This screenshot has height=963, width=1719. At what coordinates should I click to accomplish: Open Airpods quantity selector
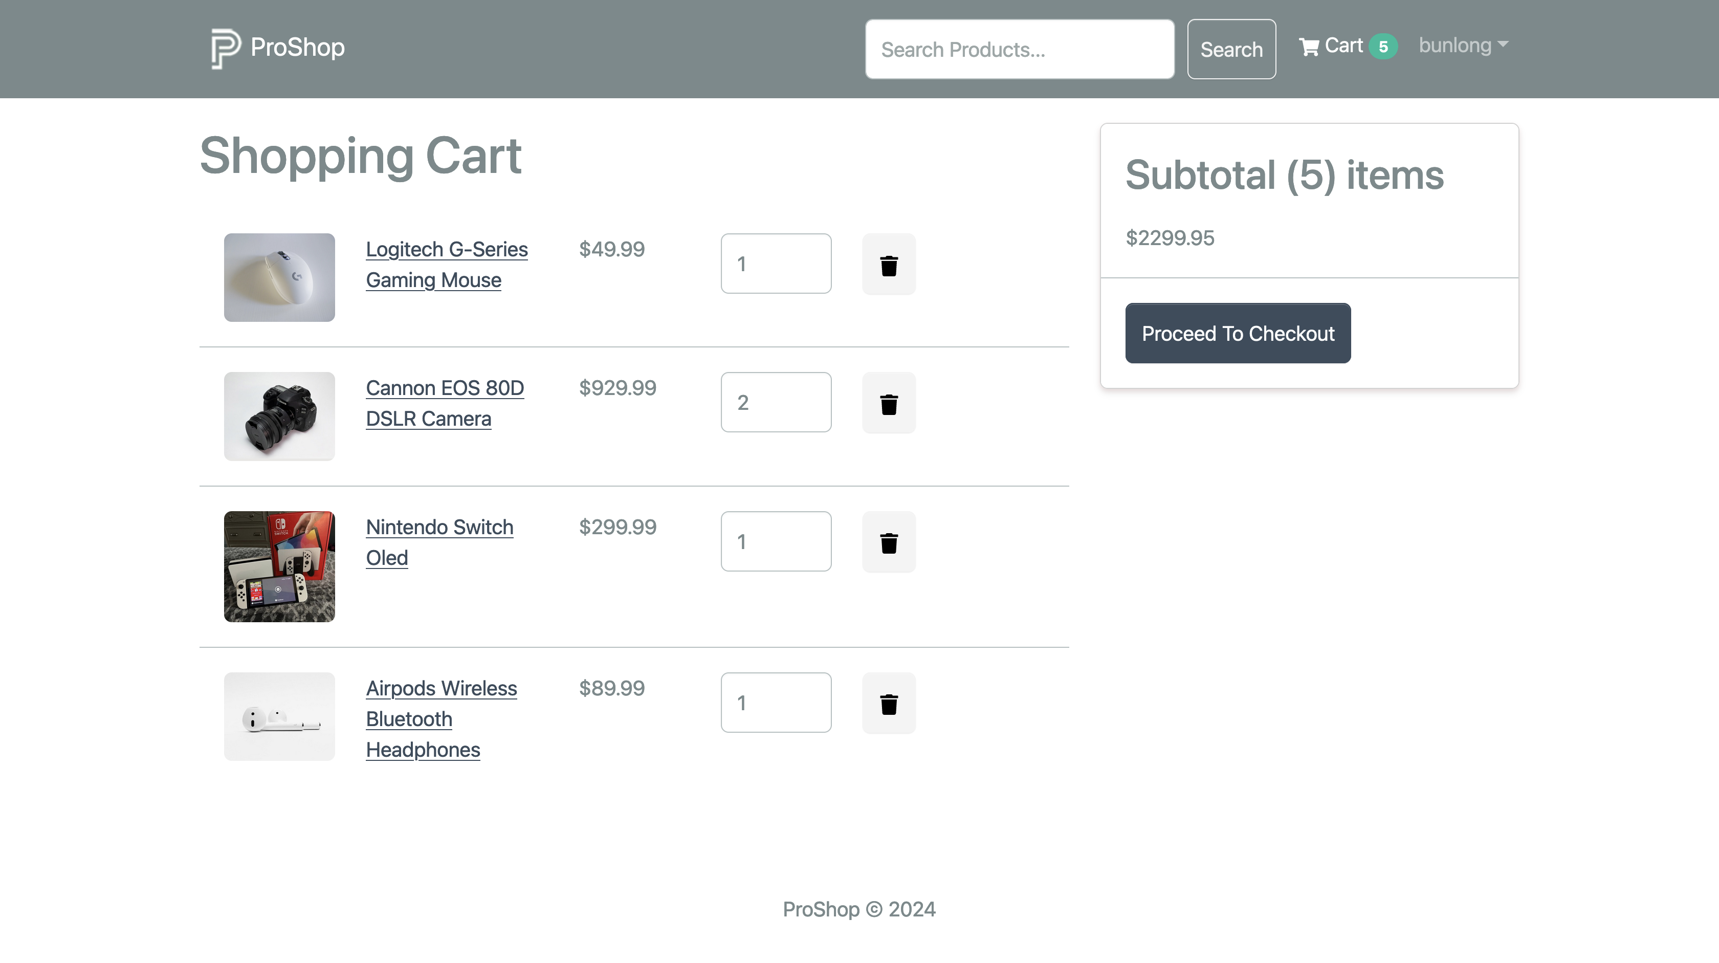pos(776,703)
